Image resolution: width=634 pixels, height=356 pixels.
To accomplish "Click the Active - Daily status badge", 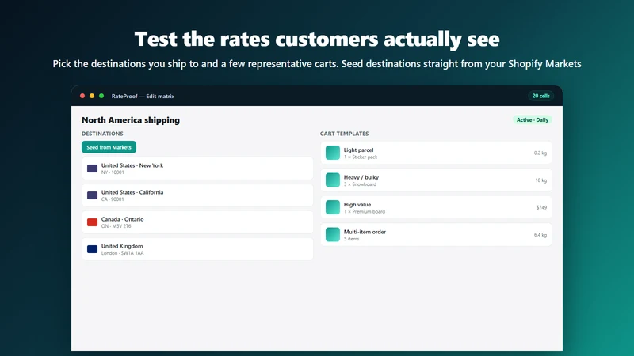I will click(532, 120).
